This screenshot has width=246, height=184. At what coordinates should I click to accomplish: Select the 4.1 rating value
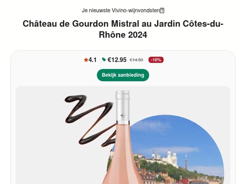point(93,60)
